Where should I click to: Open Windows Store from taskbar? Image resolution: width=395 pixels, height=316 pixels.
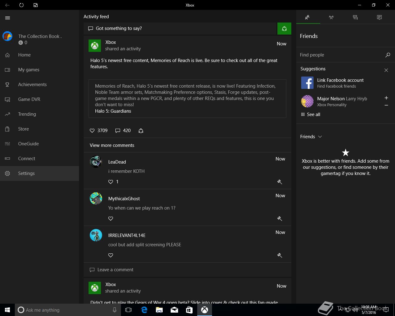(x=189, y=310)
